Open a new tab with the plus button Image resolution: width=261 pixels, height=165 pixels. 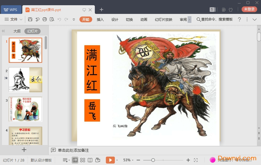[101, 10]
